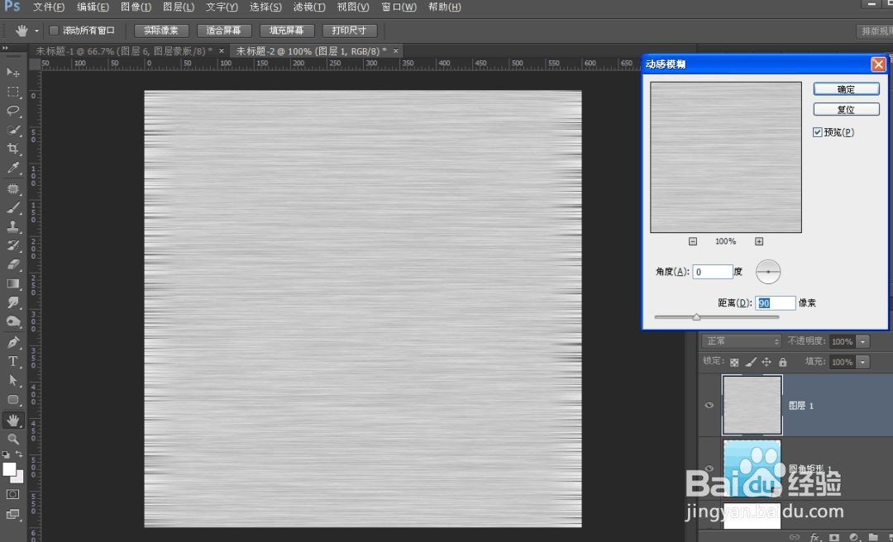
Task: Select the Spot Healing Brush tool
Action: 12,188
